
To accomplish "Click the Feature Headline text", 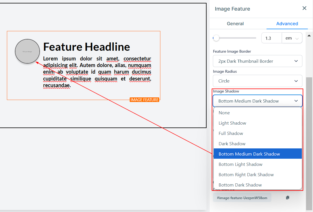I will 86,47.
